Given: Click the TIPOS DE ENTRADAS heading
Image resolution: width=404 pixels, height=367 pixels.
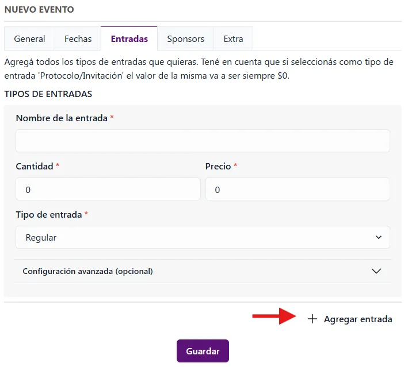Looking at the screenshot, I should click(48, 94).
